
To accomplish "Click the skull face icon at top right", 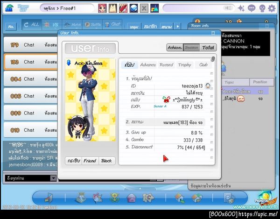I will (x=262, y=8).
